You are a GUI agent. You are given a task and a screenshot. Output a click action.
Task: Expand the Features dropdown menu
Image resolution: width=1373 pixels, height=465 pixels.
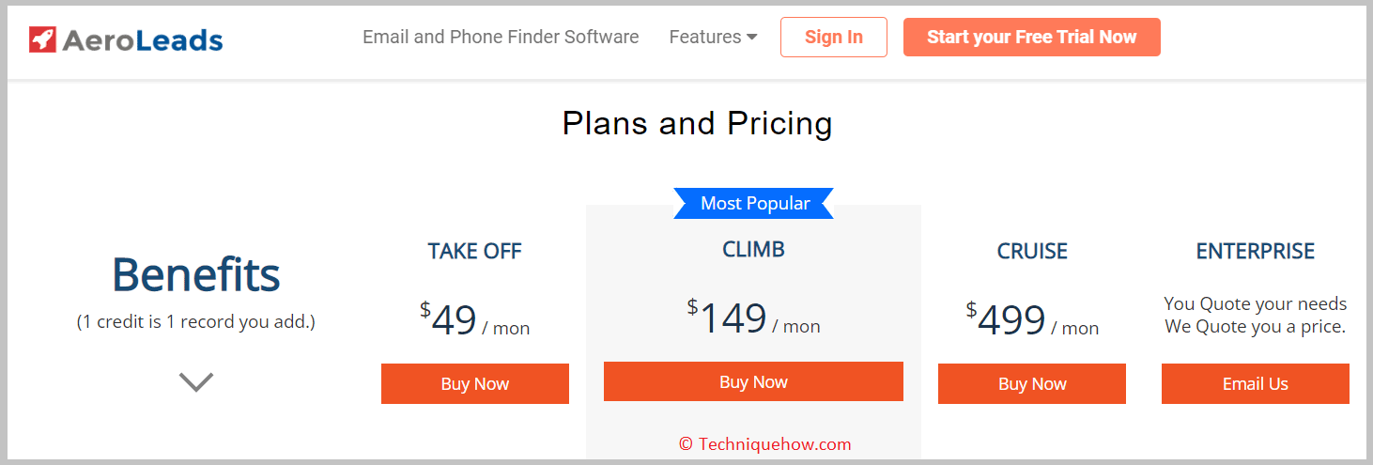pyautogui.click(x=713, y=38)
